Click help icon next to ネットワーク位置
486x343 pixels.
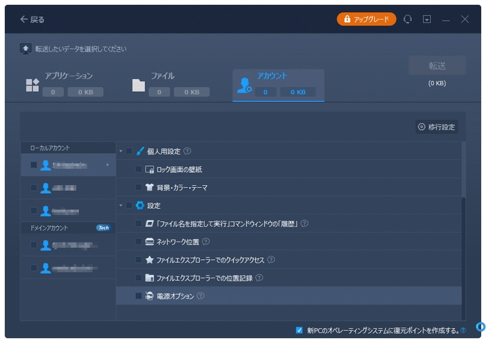206,242
